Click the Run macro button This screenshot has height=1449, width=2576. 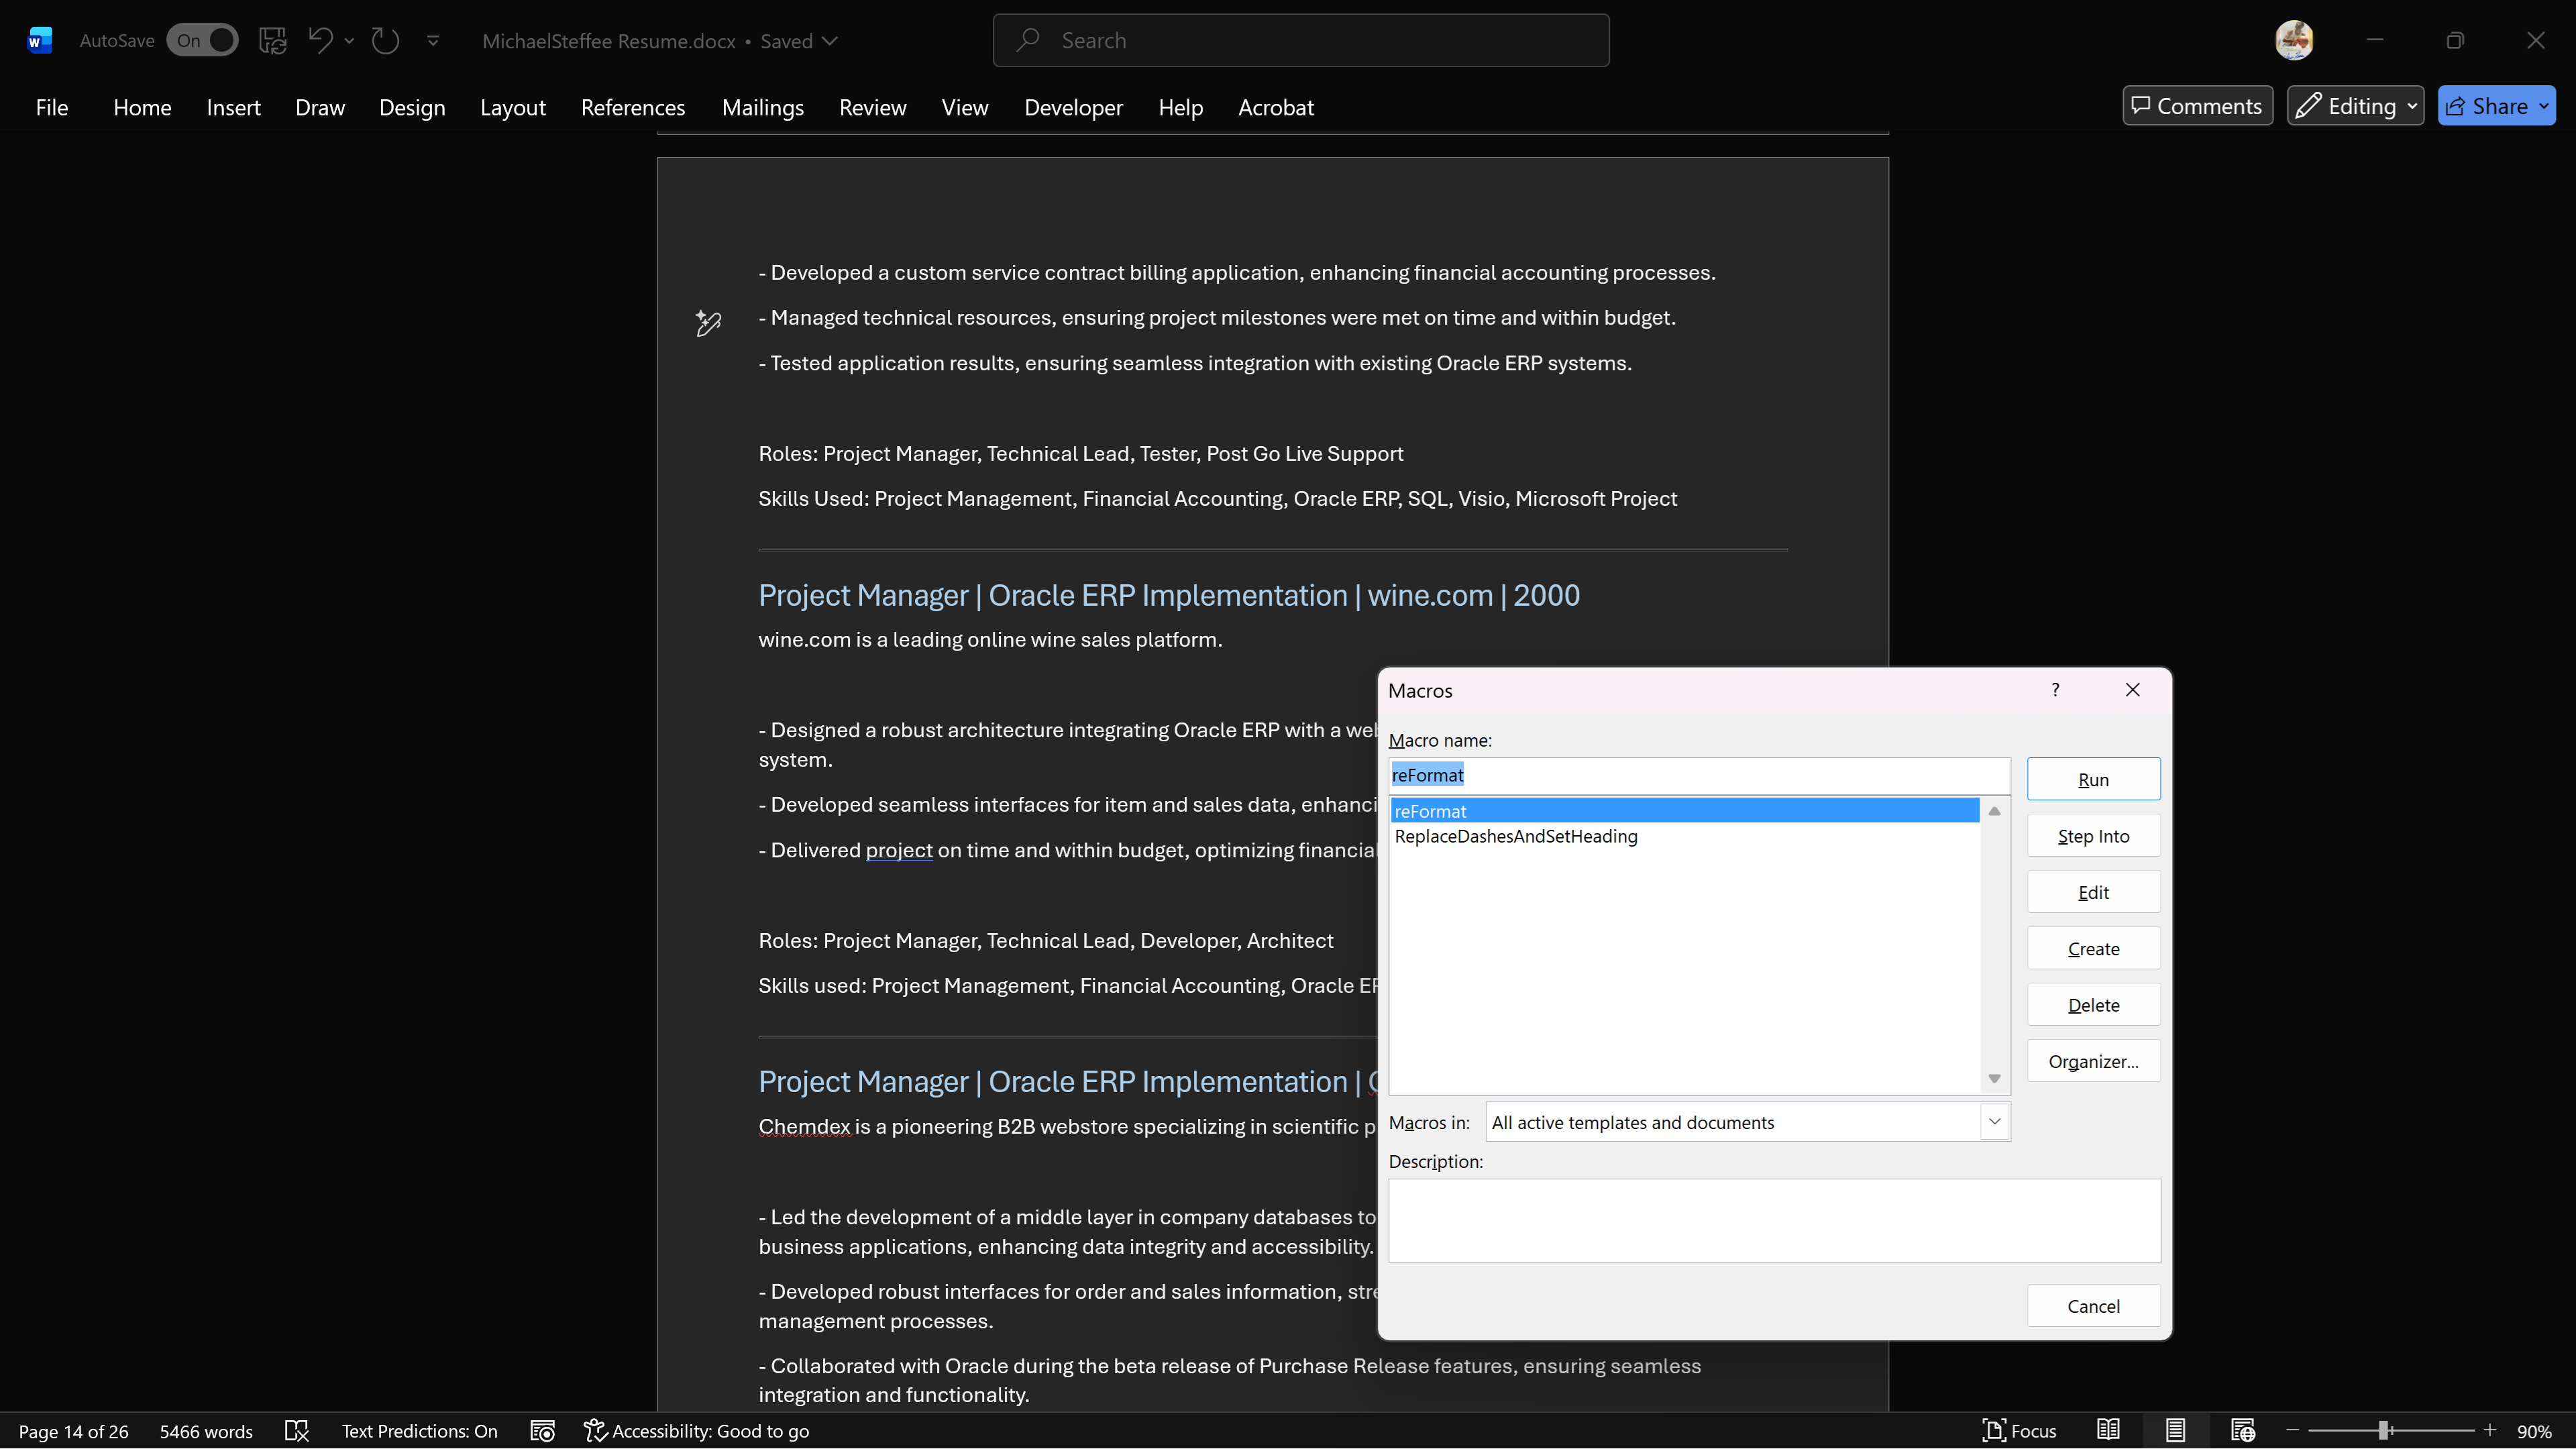coord(2093,780)
